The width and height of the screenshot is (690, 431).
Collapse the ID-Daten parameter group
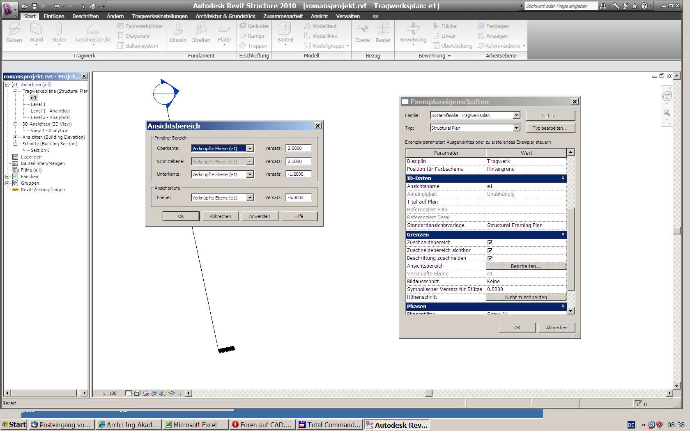[563, 178]
